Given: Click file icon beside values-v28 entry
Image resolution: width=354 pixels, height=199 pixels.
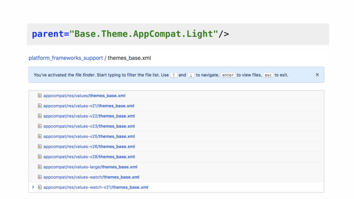Looking at the screenshot, I should [40, 157].
